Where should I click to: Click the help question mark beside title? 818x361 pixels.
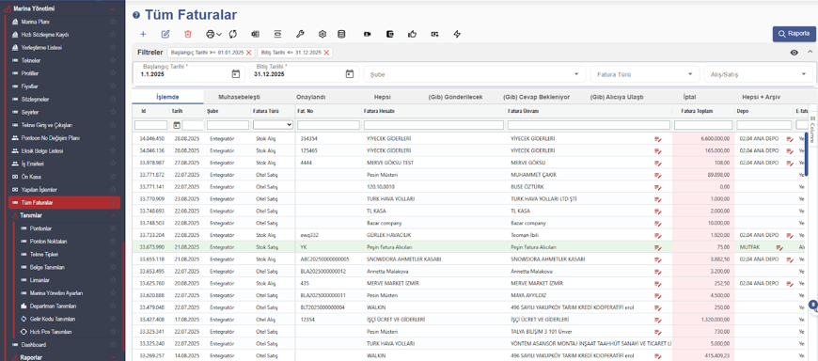click(x=136, y=16)
